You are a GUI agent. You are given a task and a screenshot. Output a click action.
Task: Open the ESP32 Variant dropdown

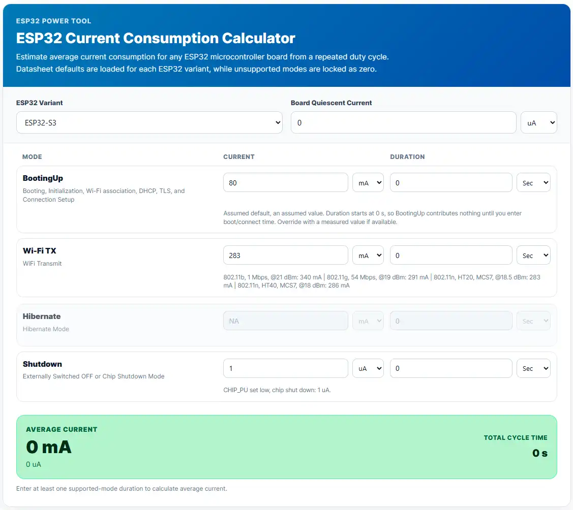point(149,122)
